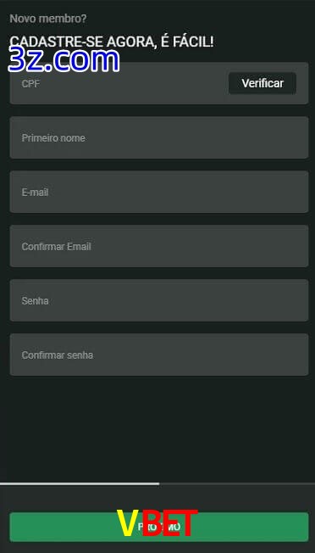Click the end point of the white progress segment
The height and width of the screenshot is (553, 315).
pos(158,483)
